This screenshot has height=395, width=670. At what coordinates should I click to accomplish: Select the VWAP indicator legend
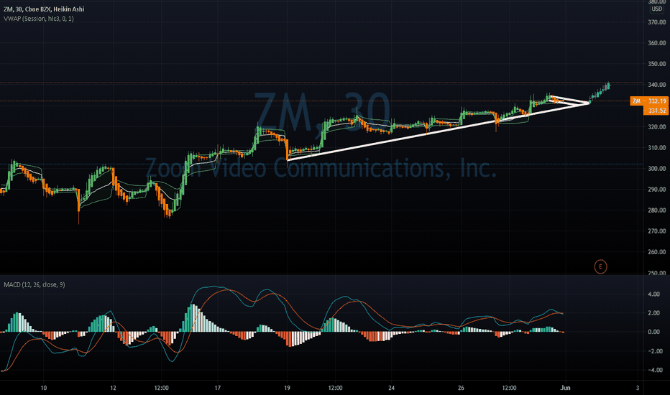tap(38, 19)
